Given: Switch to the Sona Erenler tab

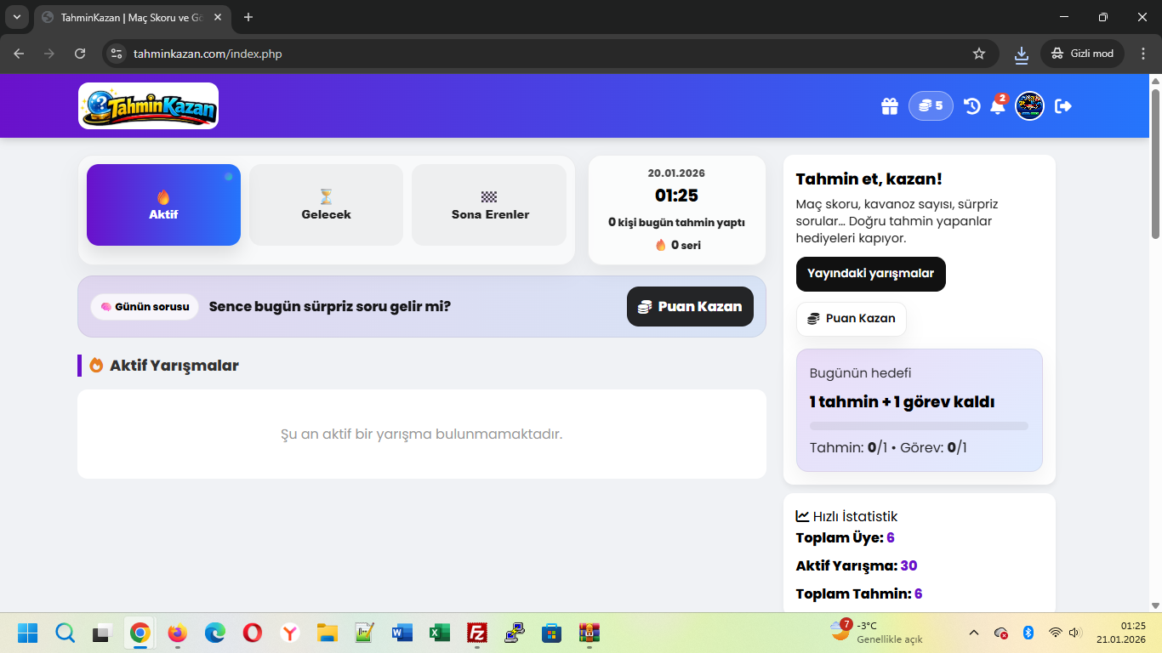Looking at the screenshot, I should [489, 205].
